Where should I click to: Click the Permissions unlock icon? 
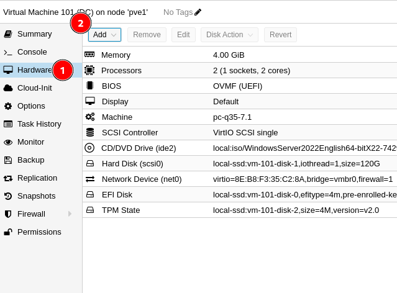8,232
